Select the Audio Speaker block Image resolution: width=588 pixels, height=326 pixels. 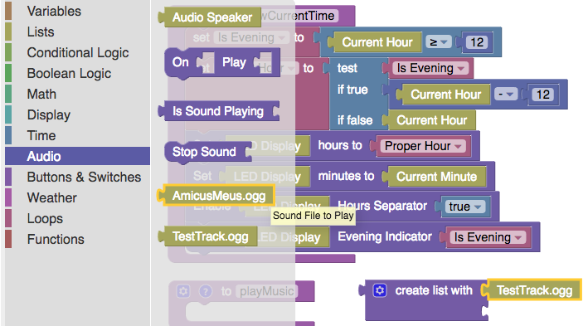[x=210, y=17]
